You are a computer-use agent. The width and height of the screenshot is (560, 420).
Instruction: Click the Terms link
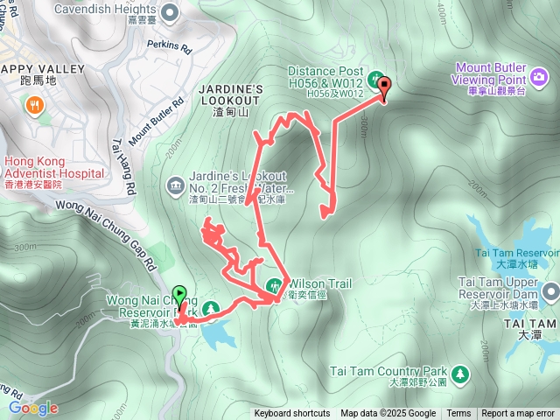(x=458, y=414)
